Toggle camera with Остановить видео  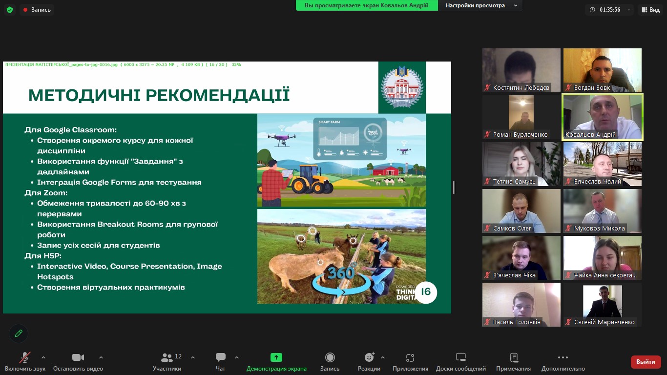click(78, 358)
